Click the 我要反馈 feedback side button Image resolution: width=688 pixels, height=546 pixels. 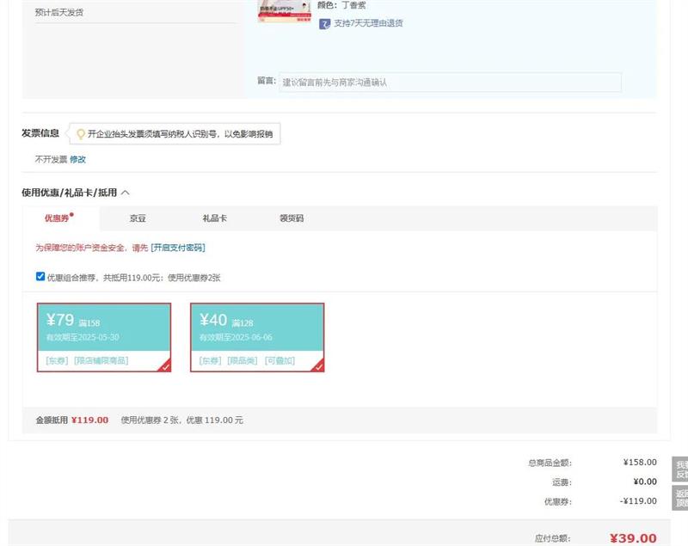pos(680,469)
